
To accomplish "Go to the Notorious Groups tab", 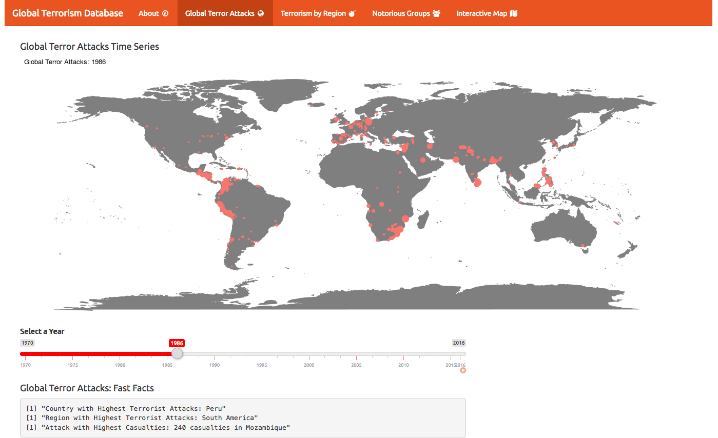I will [401, 13].
